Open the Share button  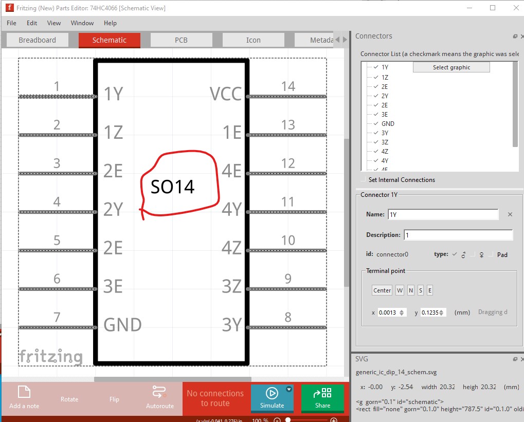[x=322, y=398]
